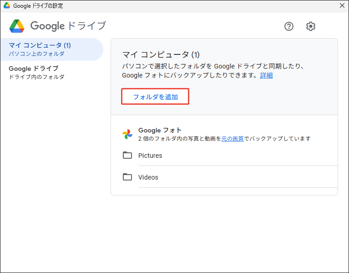
Task: Click the Google フォト heading
Action: [160, 130]
